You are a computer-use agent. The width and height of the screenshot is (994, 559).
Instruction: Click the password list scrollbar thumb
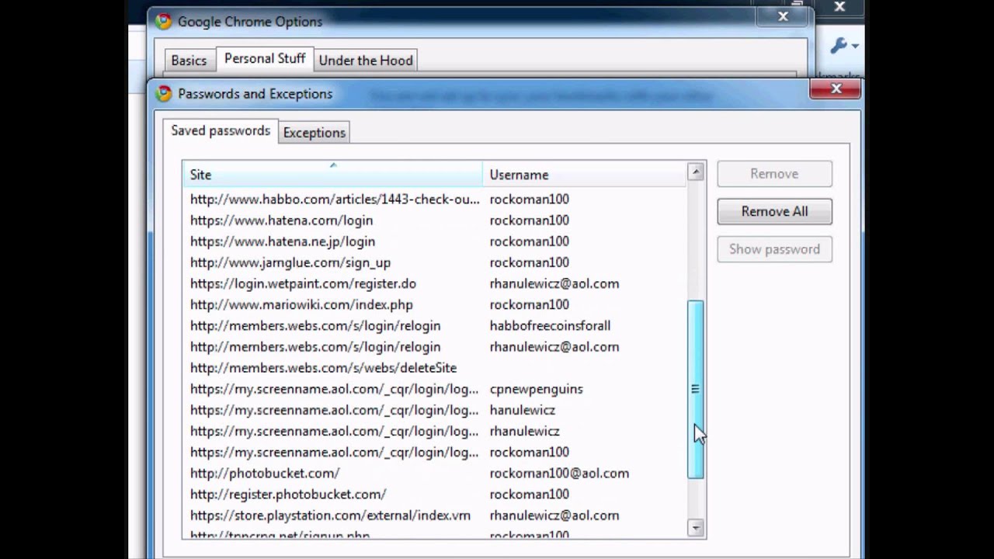[696, 390]
